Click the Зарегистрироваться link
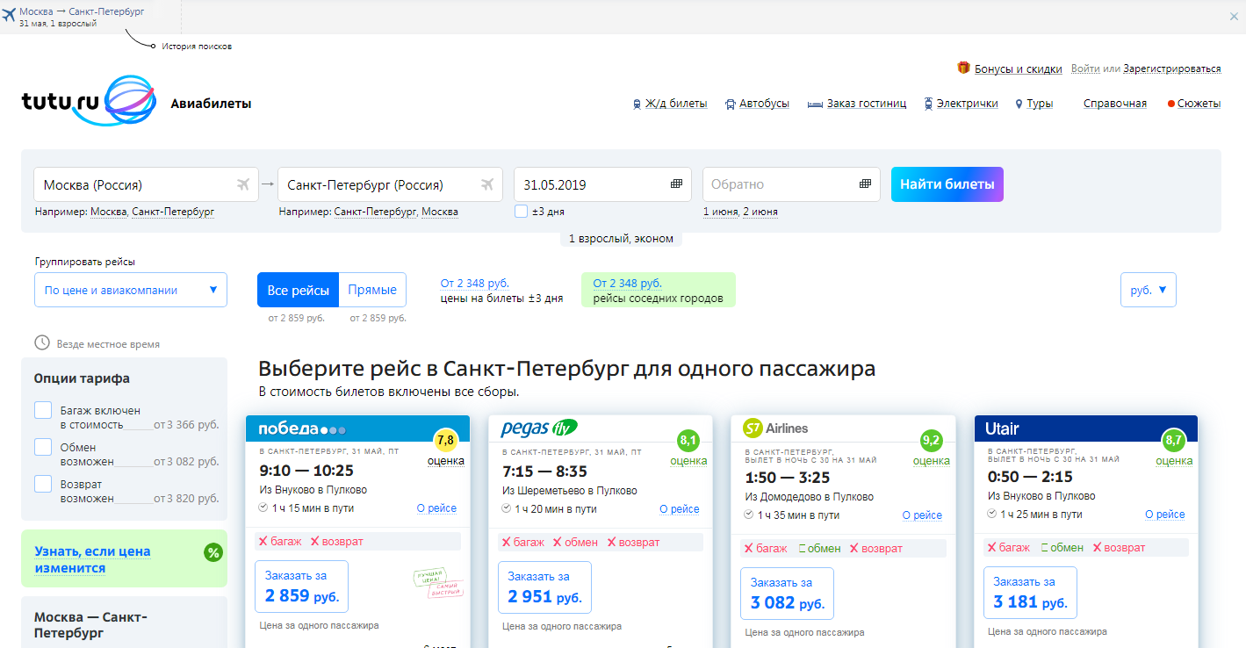Viewport: 1246px width, 648px height. pyautogui.click(x=1171, y=68)
